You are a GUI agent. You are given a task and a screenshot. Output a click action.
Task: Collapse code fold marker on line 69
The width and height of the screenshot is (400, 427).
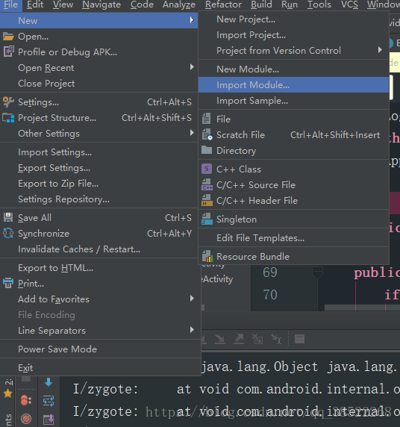click(x=317, y=272)
